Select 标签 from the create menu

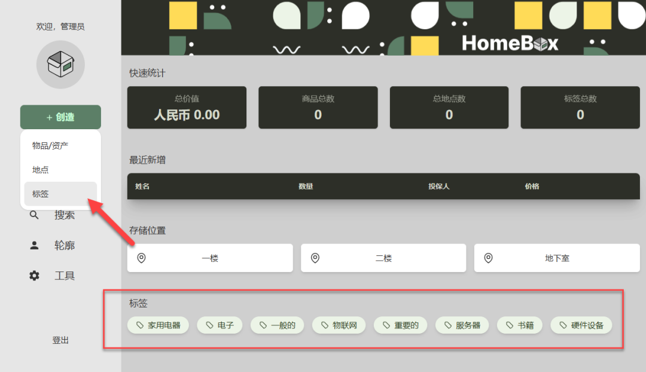pyautogui.click(x=39, y=193)
